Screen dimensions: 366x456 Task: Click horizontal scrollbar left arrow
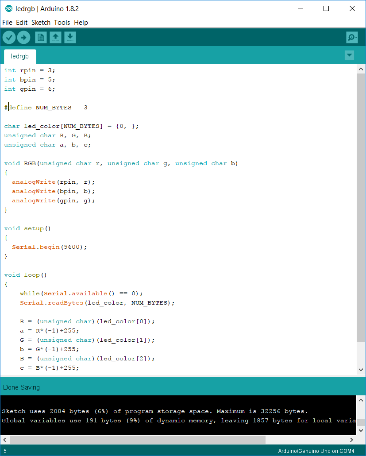pos(5,440)
